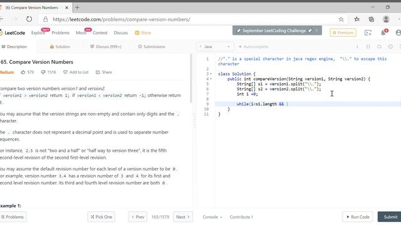Click the padlock site info icon
Screen dimensions: 401x225
45,19
